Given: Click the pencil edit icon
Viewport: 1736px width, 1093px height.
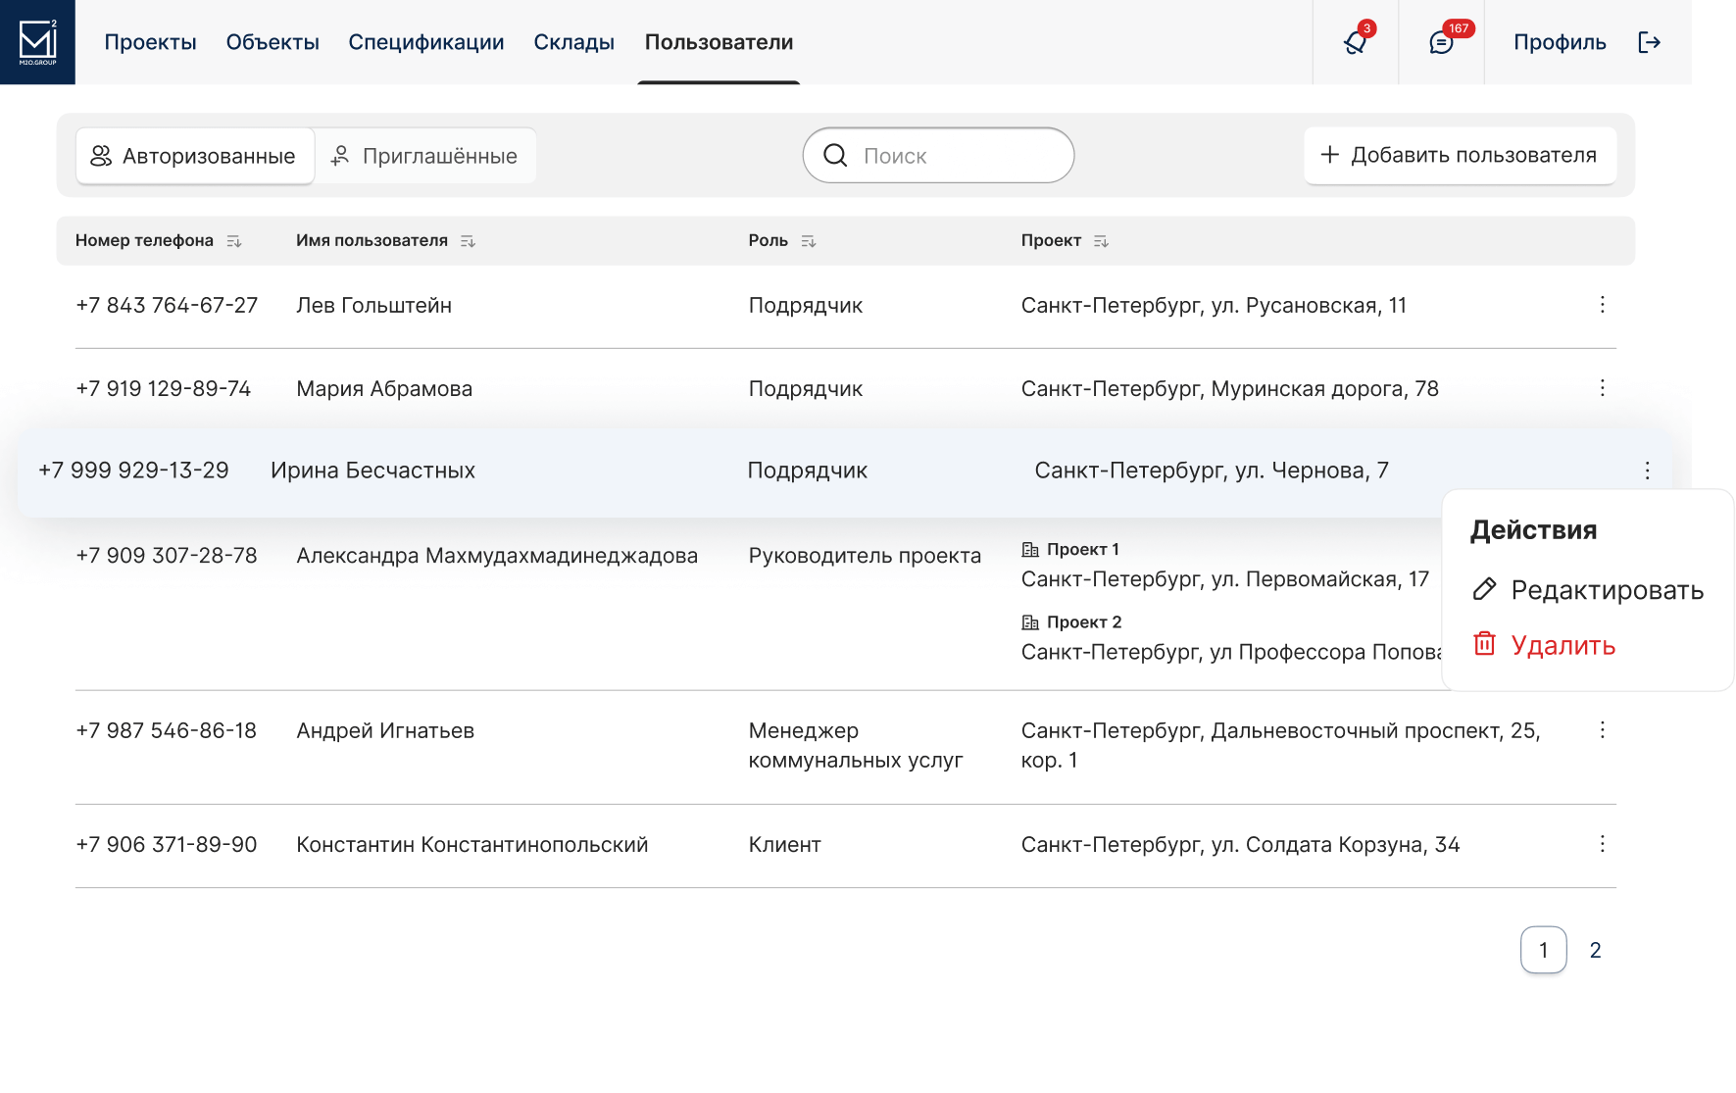Looking at the screenshot, I should click(1485, 589).
